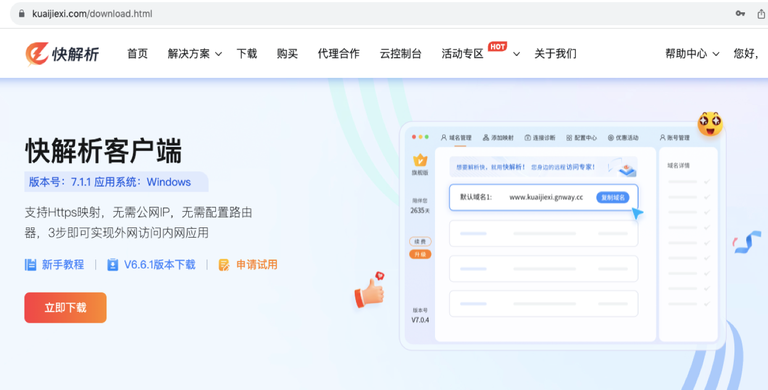The image size is (768, 390).
Task: Click the share icon in address bar
Action: click(760, 13)
